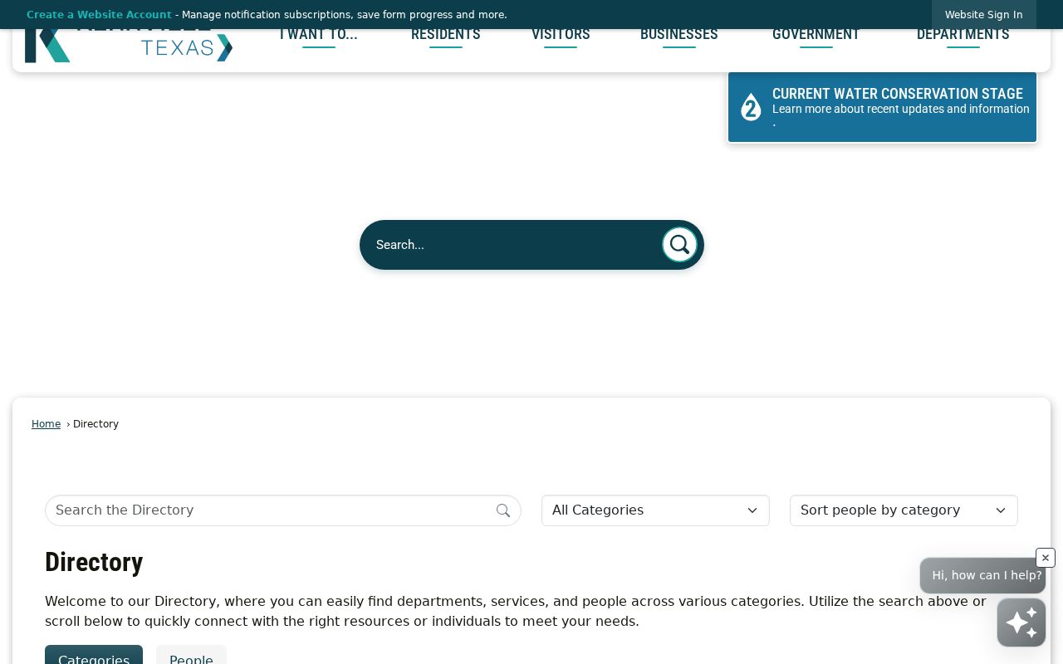Click the Kerrville Texas logo
This screenshot has height=664, width=1063.
click(129, 46)
